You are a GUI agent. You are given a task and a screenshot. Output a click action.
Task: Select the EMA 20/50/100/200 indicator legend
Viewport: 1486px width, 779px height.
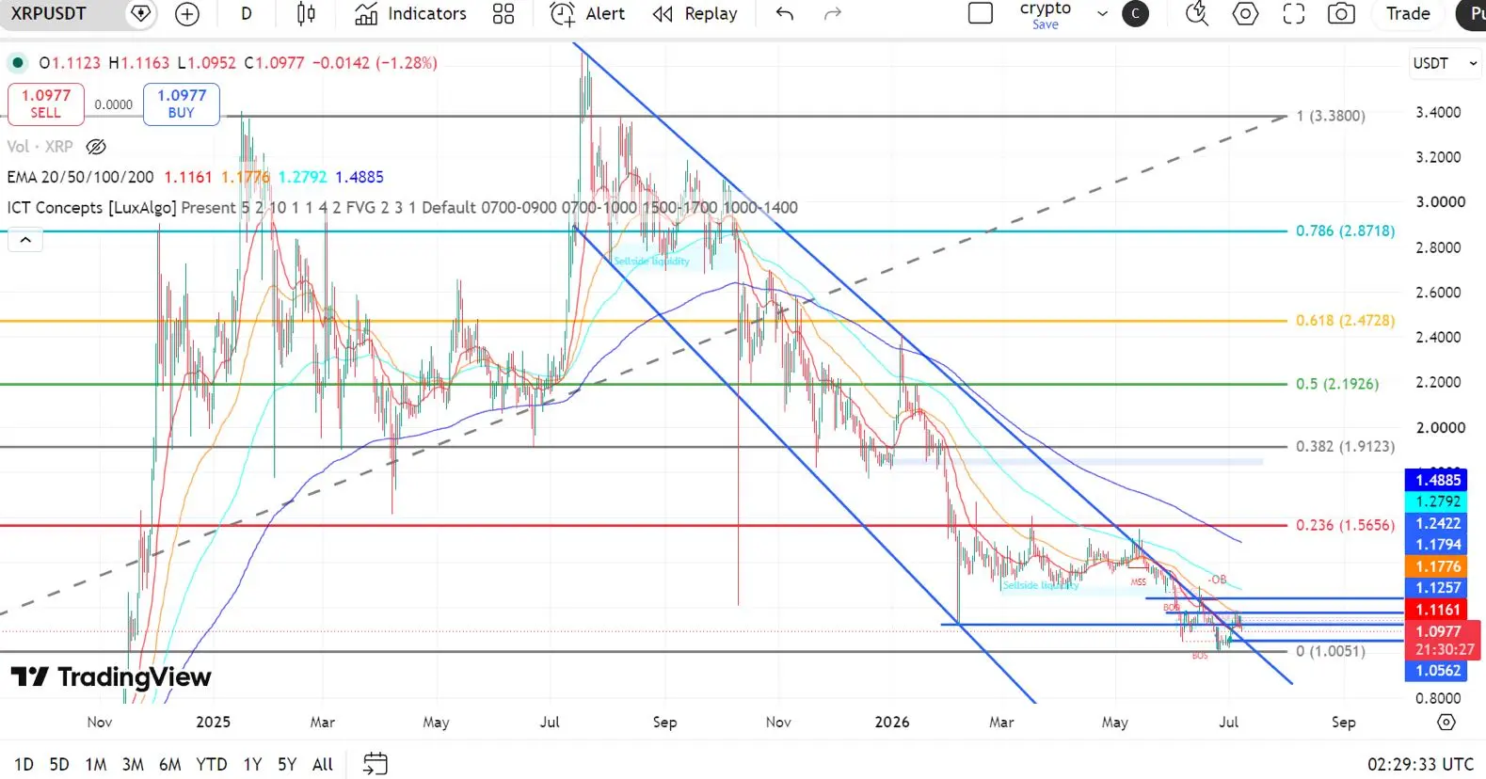tap(80, 177)
